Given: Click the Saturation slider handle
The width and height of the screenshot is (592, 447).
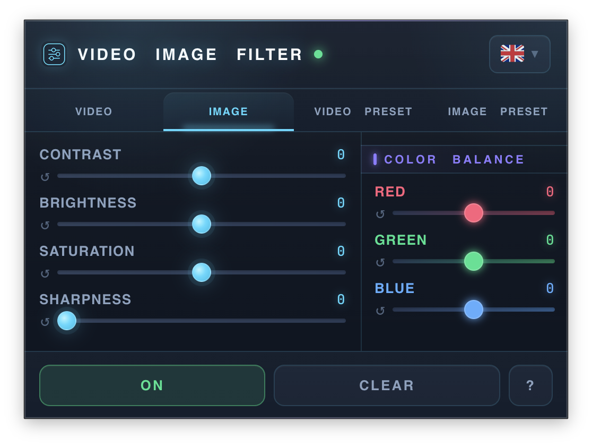Looking at the screenshot, I should tap(202, 272).
